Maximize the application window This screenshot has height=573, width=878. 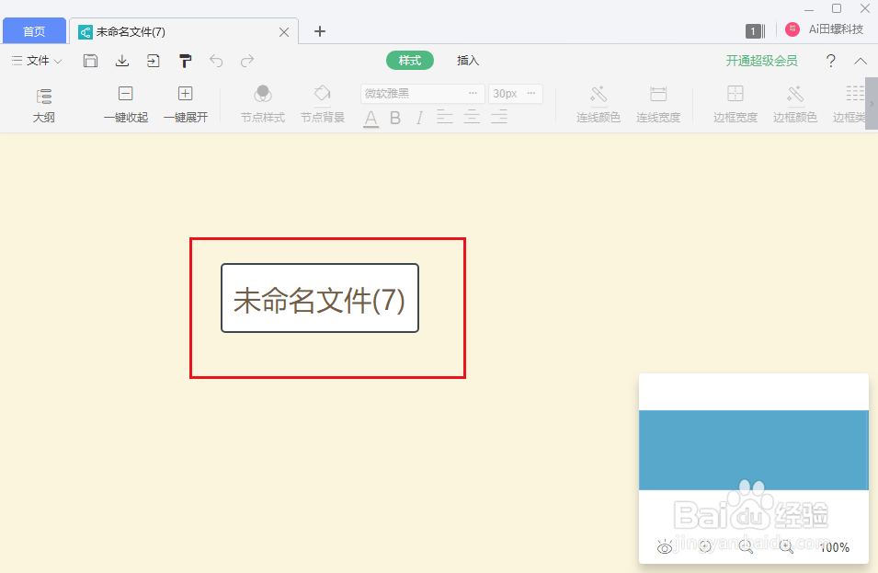(837, 8)
